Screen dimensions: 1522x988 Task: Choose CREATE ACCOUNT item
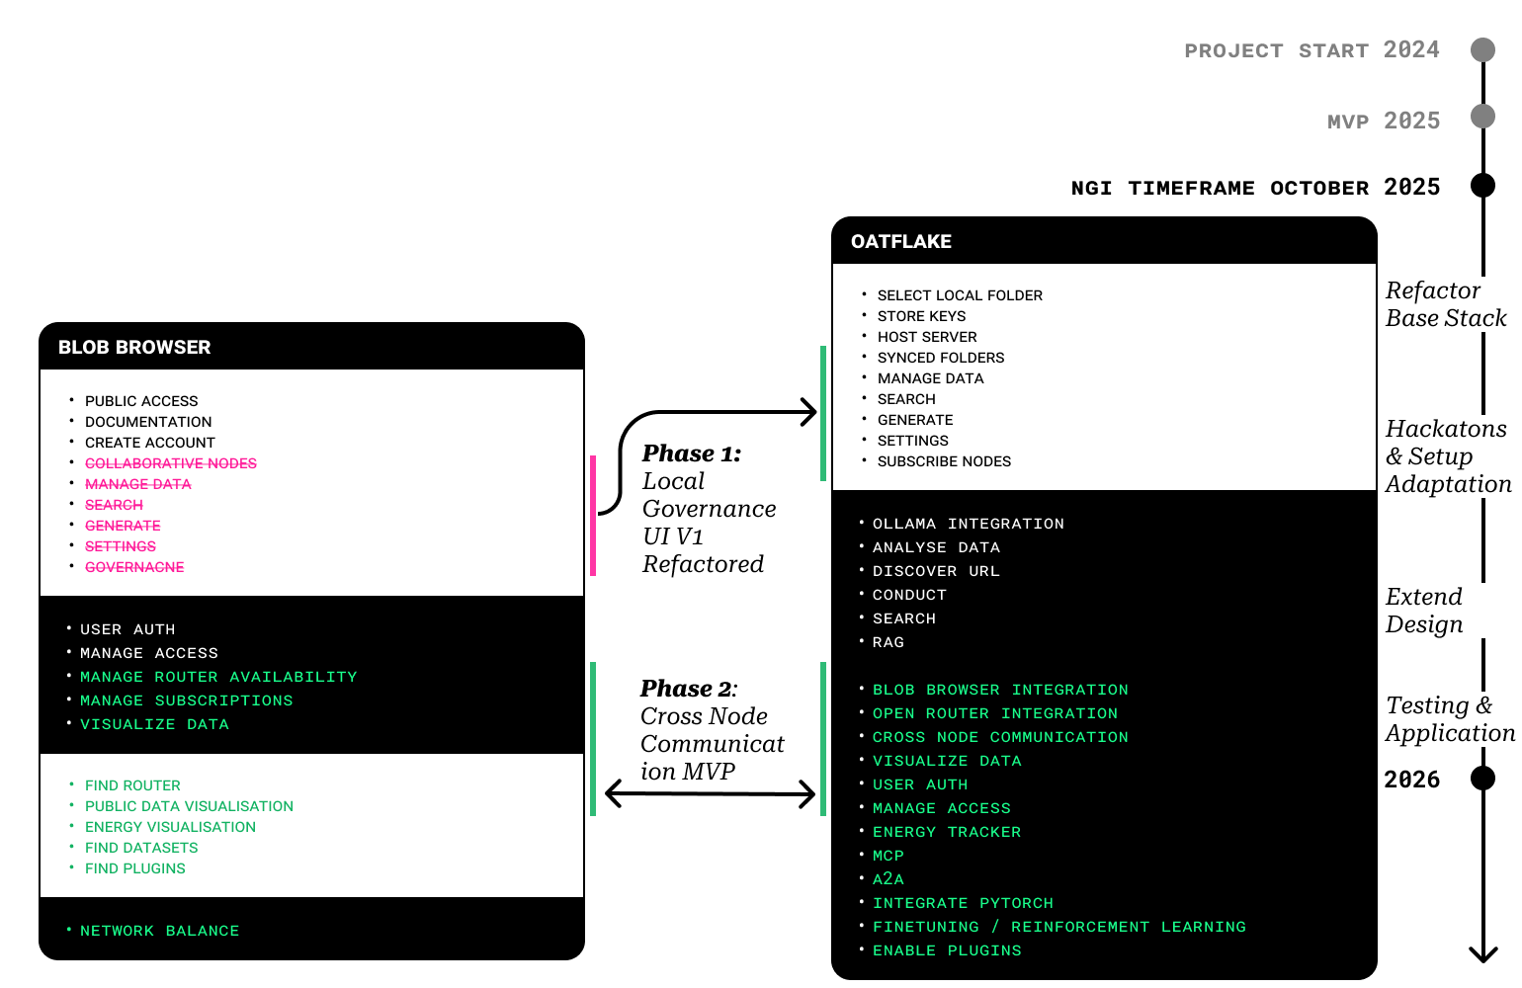tap(150, 443)
